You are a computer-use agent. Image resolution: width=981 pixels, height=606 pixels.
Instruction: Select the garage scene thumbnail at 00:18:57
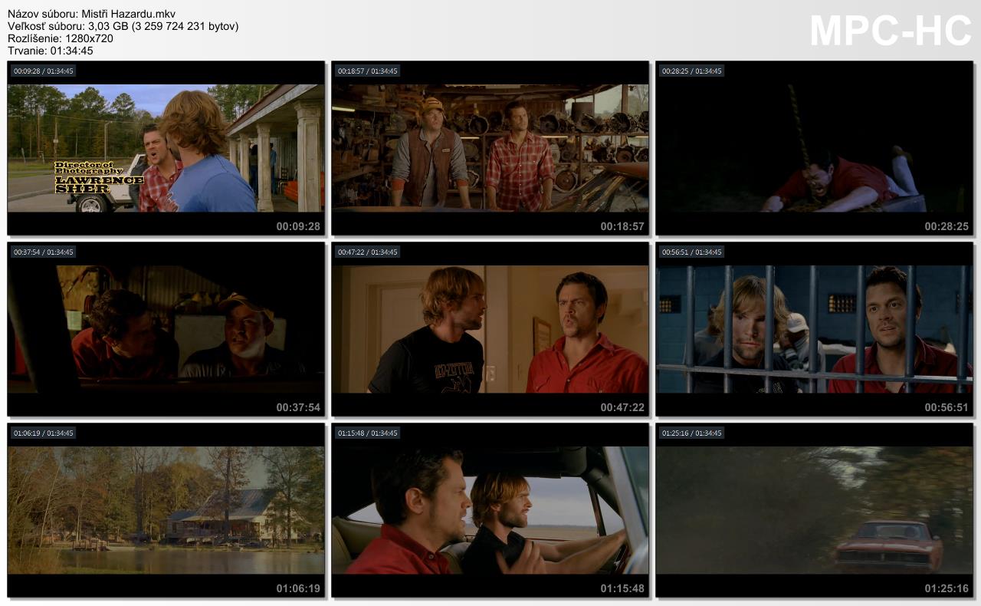point(490,148)
